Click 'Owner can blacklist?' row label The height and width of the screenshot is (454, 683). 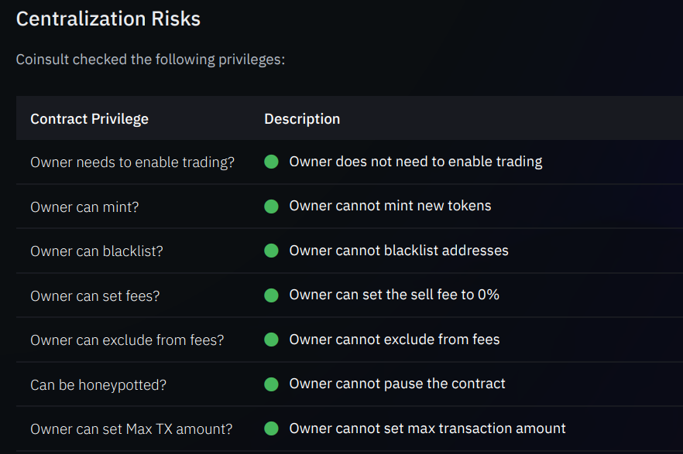point(97,251)
